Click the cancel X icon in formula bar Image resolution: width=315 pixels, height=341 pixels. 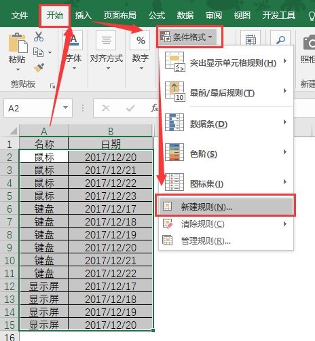[106, 108]
